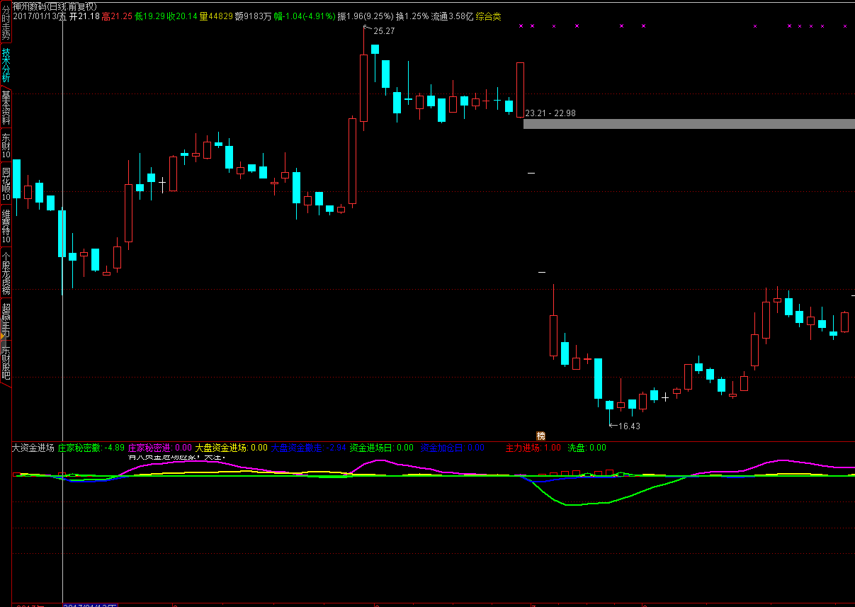855x607 pixels.
Task: Click the low price 低19.29 value
Action: click(x=149, y=16)
